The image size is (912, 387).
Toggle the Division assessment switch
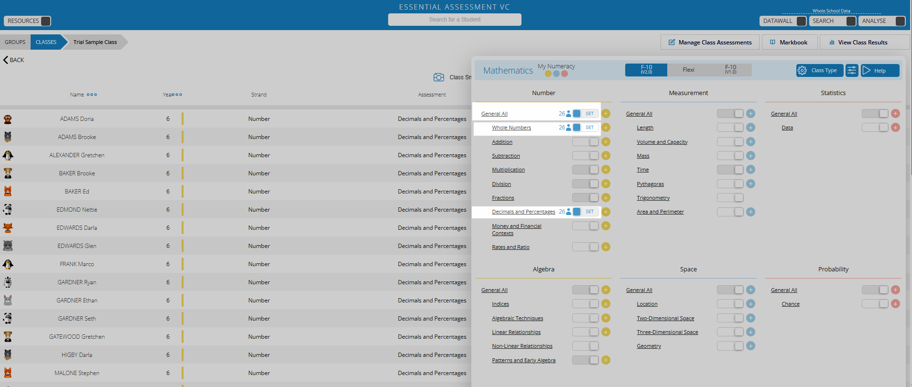click(x=585, y=183)
